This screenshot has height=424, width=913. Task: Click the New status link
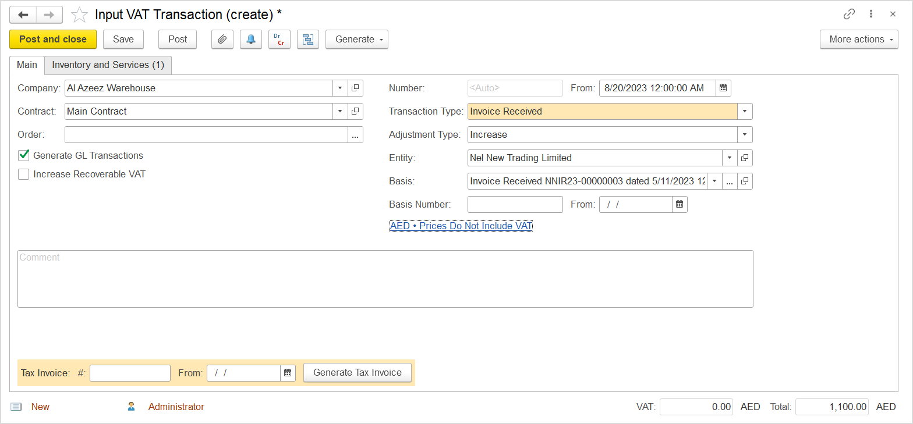40,407
